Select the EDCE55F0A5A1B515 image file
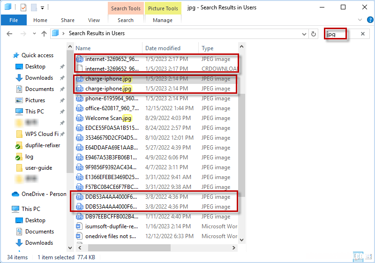This screenshot has height=263, width=375. click(x=156, y=128)
